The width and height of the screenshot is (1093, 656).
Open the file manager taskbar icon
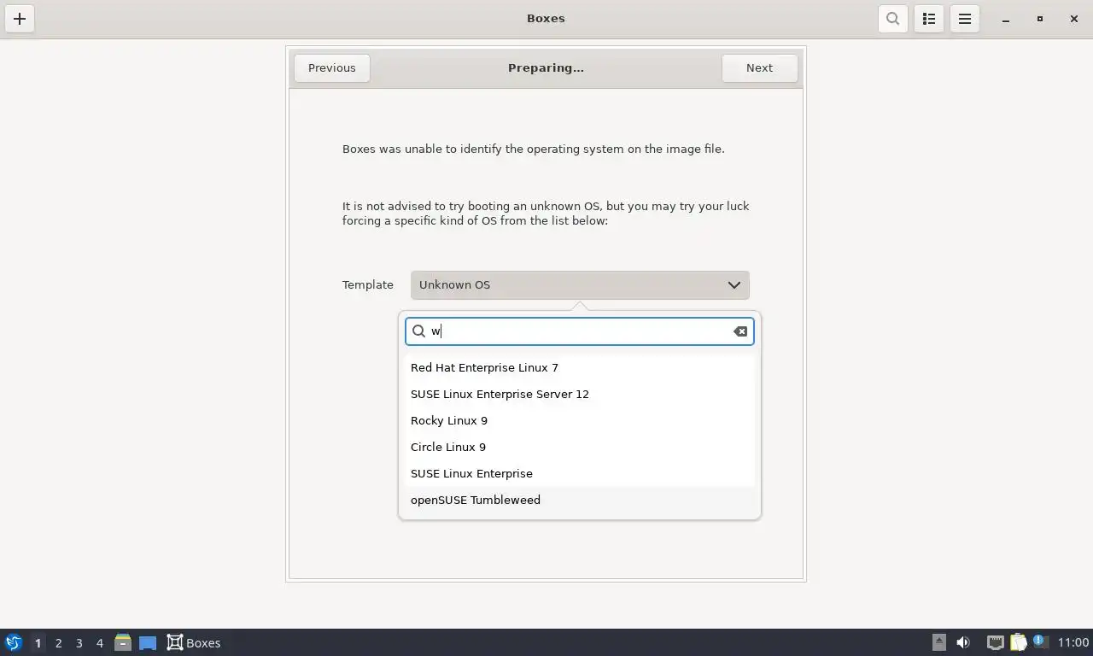click(123, 642)
